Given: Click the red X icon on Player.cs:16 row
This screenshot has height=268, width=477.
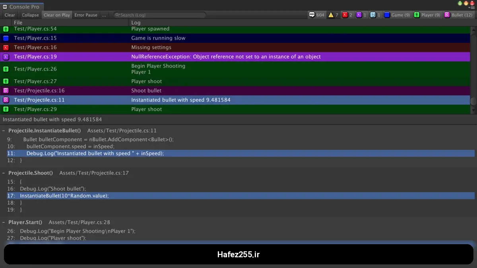Looking at the screenshot, I should click(x=6, y=48).
